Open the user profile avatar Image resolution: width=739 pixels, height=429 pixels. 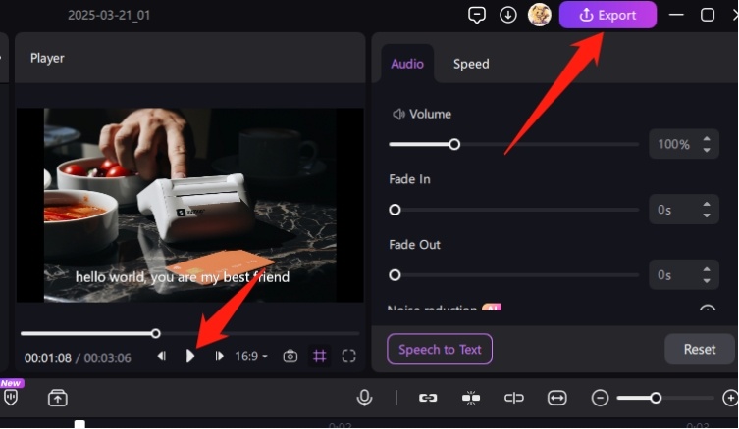tap(539, 15)
